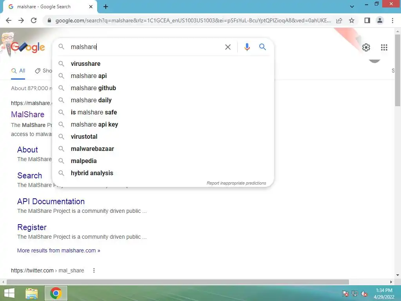The height and width of the screenshot is (301, 401).
Task: Open the Google apps grid
Action: coord(384,47)
